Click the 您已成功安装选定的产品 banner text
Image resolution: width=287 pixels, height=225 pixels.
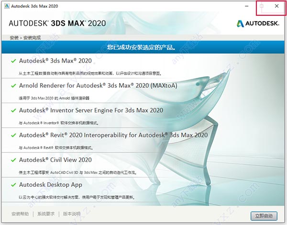tap(141, 47)
